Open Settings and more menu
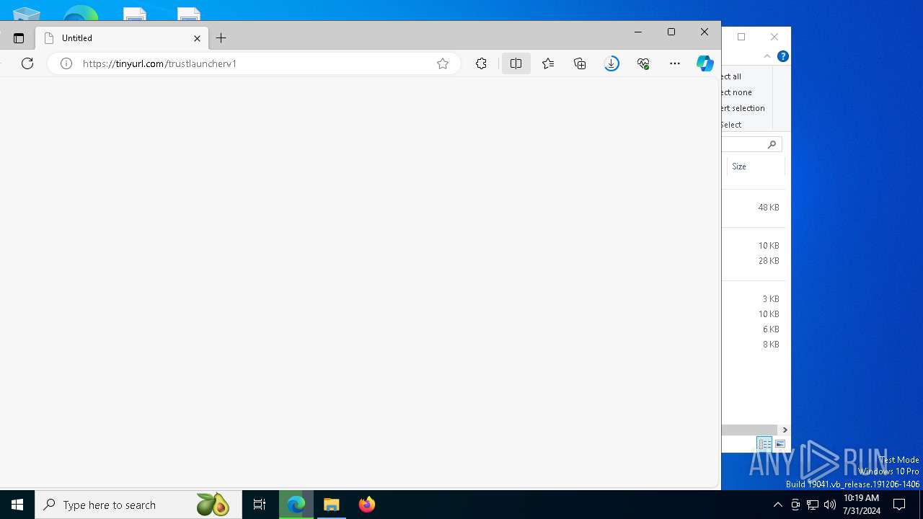The width and height of the screenshot is (923, 519). click(675, 63)
